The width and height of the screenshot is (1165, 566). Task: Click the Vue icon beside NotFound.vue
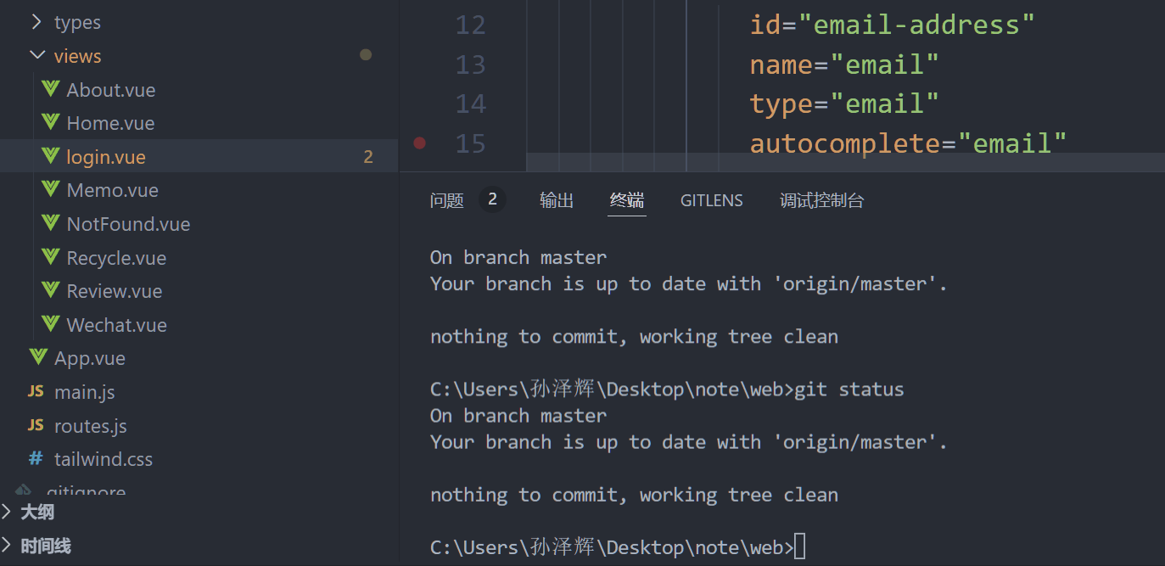[x=51, y=224]
